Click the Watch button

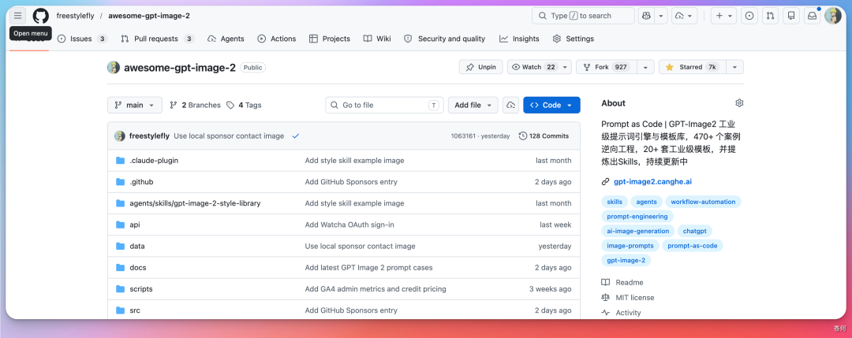[533, 67]
